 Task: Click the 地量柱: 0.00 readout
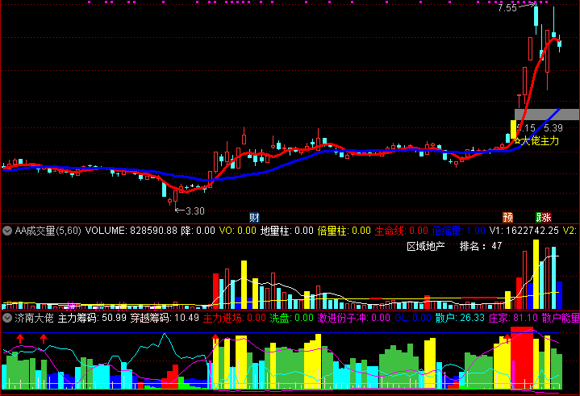287,231
